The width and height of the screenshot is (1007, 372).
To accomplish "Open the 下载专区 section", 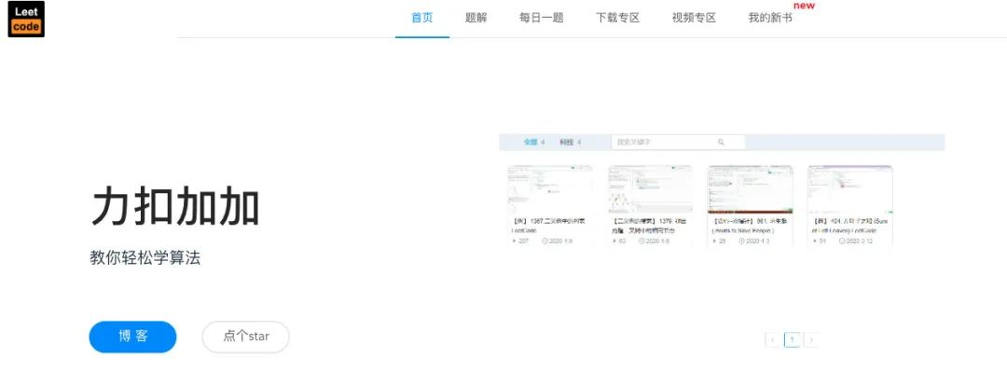I will pos(618,18).
